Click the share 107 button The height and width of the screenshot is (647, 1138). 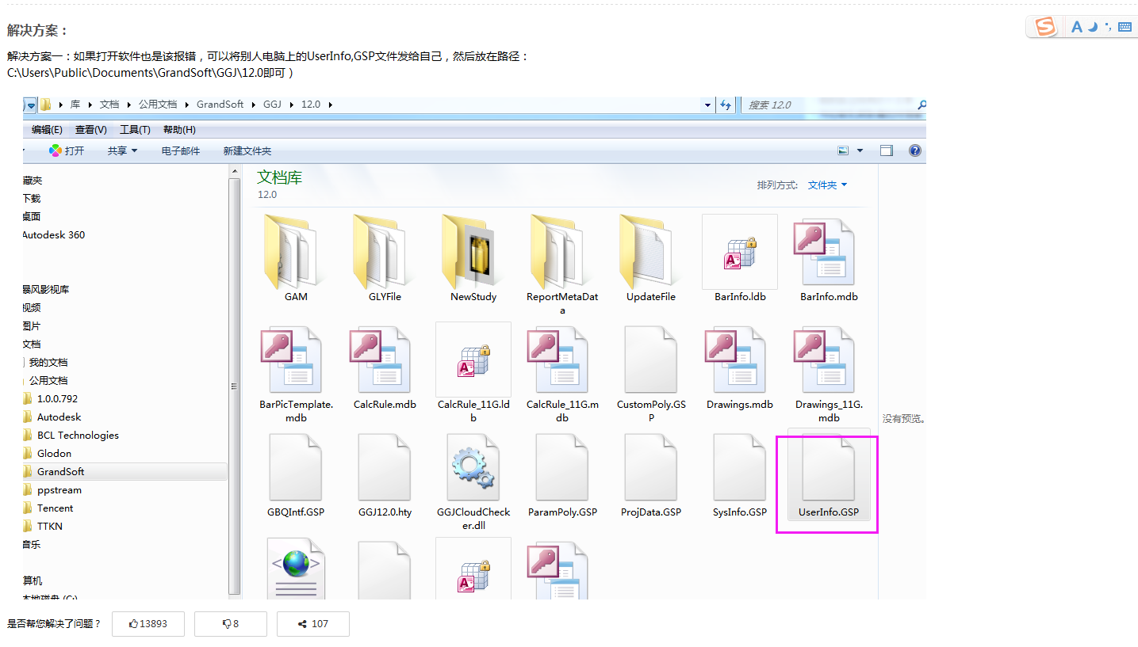tap(313, 624)
